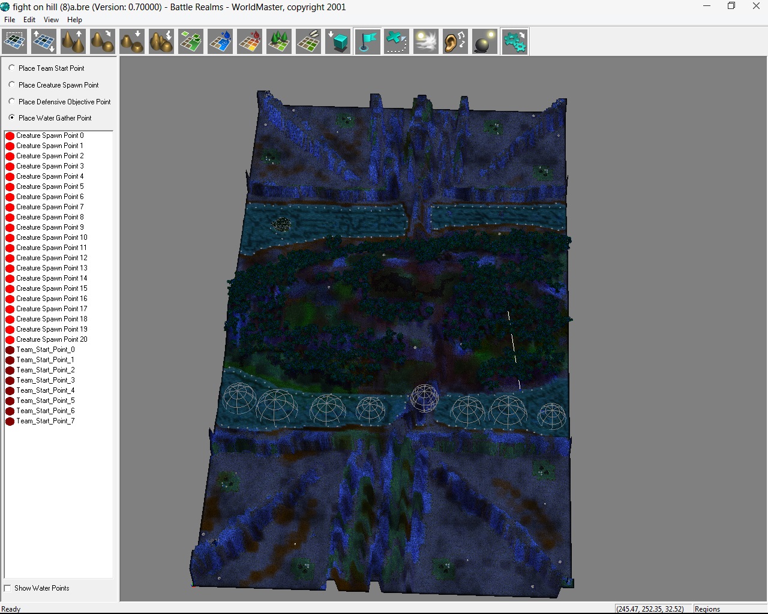Screen dimensions: 768x614
Task: Select the ear with music notes tool
Action: (455, 41)
